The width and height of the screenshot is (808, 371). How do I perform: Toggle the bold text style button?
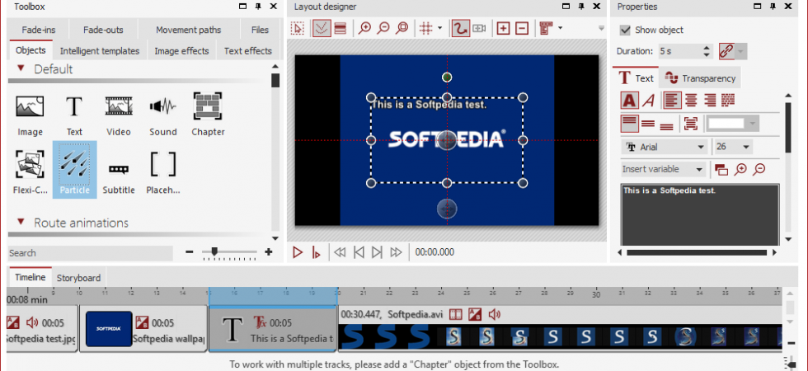[628, 100]
